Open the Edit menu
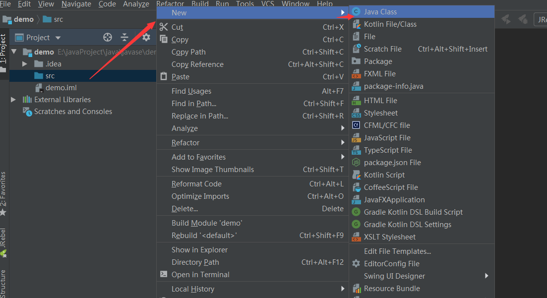 [24, 4]
